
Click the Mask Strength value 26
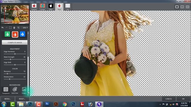click(x=24, y=57)
